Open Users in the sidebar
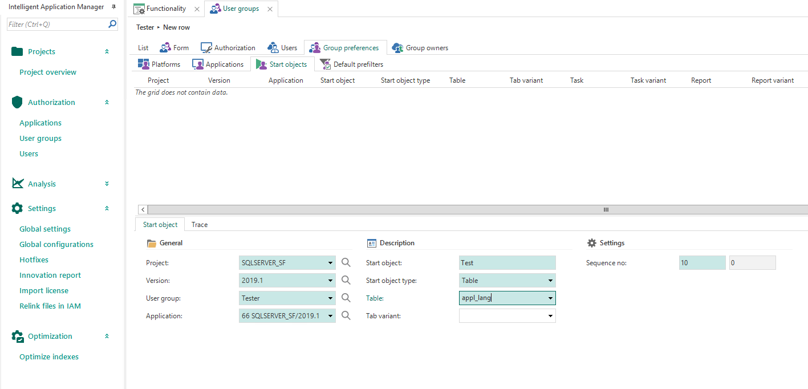 coord(29,153)
